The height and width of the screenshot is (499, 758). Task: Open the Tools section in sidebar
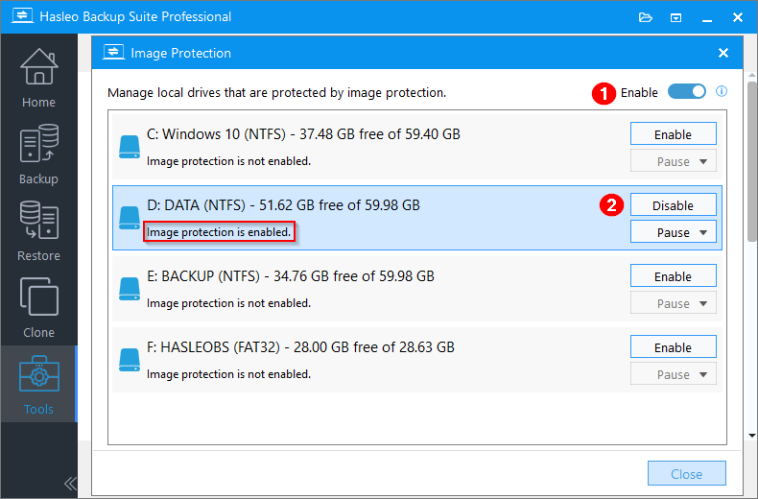[38, 384]
